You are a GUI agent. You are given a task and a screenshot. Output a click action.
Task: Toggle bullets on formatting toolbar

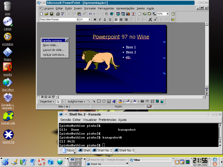coord(132,20)
